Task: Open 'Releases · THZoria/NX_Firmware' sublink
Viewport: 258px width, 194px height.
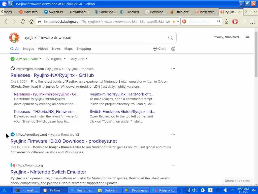Action: click(x=46, y=112)
